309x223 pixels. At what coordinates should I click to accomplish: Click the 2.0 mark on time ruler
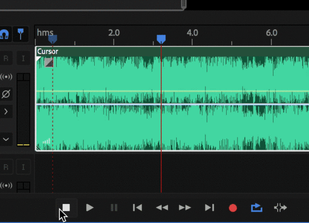point(114,33)
